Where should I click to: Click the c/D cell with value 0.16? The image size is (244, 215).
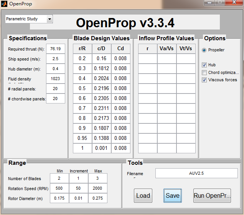coord(101,59)
